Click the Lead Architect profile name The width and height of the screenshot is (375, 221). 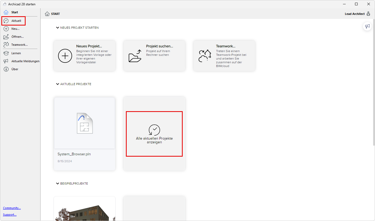click(355, 14)
